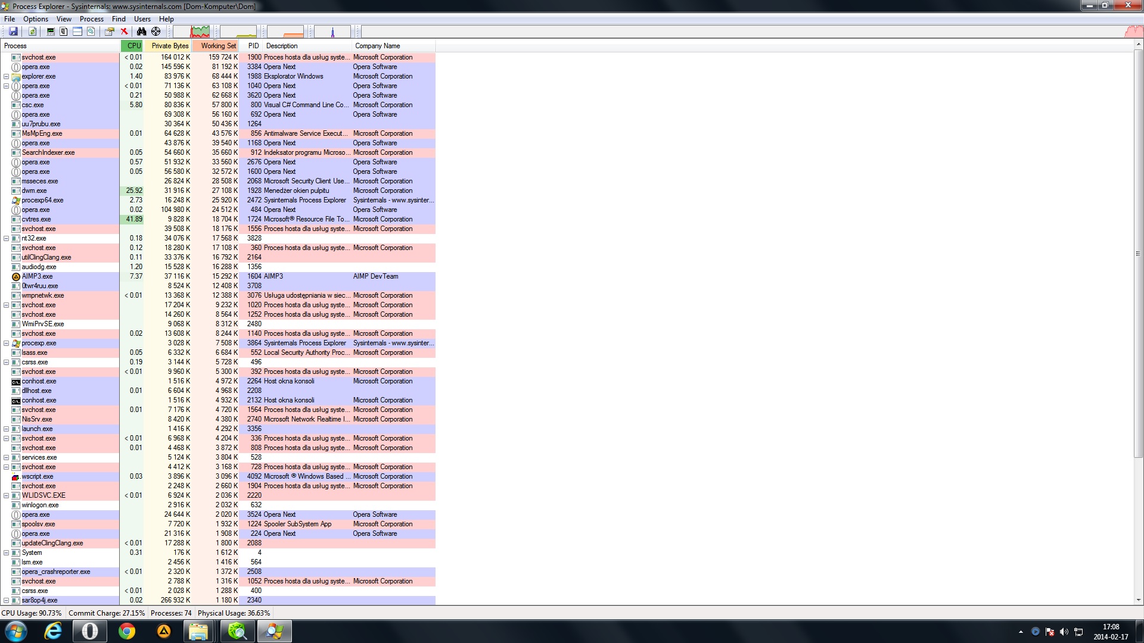
Task: Show hidden tray icons arrow
Action: (x=1021, y=632)
